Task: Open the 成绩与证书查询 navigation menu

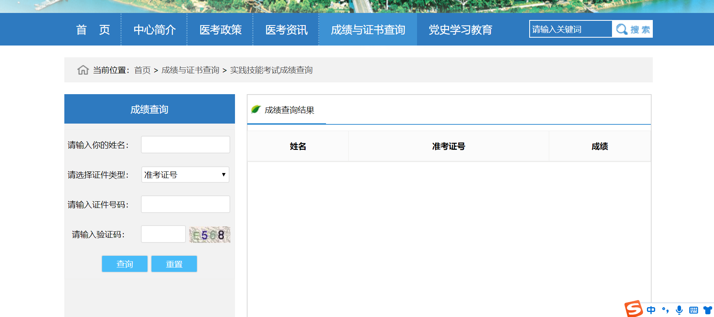Action: click(x=368, y=29)
